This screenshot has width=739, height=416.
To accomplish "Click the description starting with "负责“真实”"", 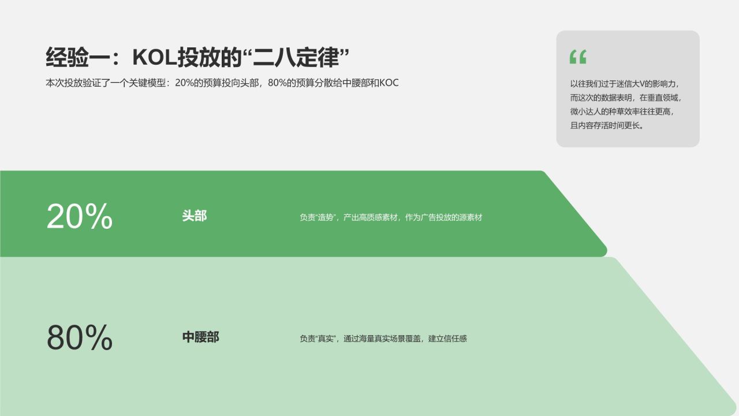I will pyautogui.click(x=383, y=339).
